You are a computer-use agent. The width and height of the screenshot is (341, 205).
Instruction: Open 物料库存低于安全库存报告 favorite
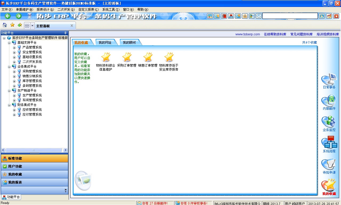(169, 57)
